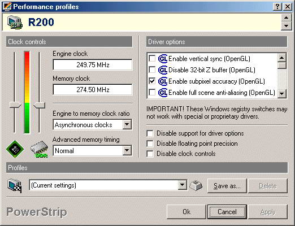This screenshot has width=295, height=226.
Task: Open the Asynchronous clocks dropdown
Action: (127, 124)
